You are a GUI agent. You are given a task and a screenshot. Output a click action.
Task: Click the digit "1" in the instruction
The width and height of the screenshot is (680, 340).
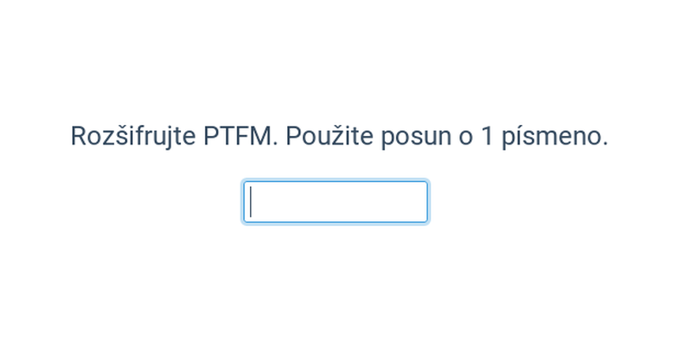486,136
